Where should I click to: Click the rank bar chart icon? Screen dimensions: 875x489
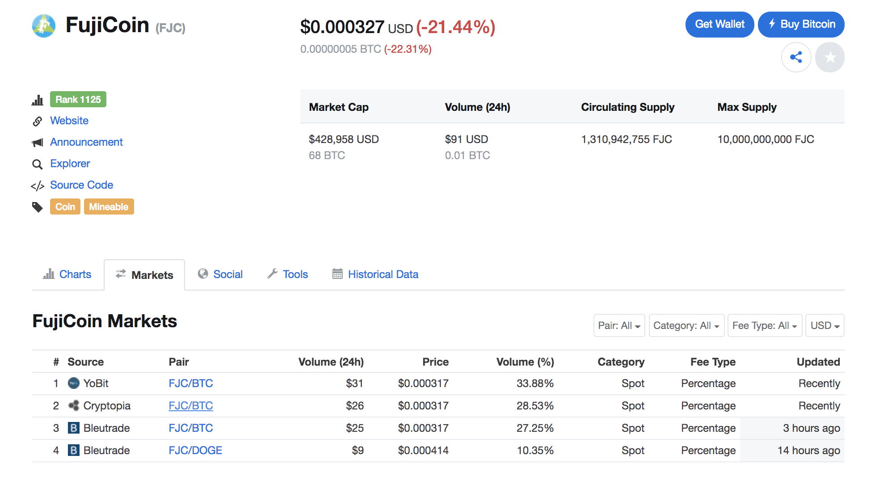click(38, 100)
